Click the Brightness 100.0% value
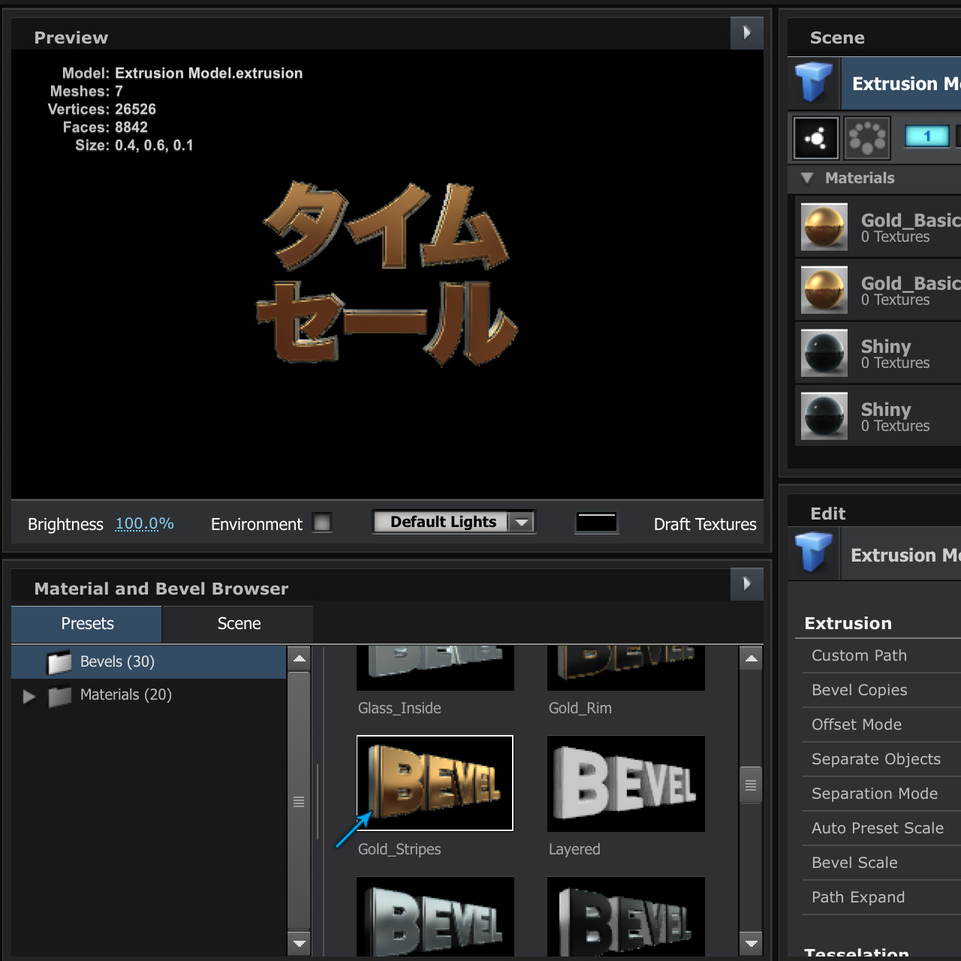The width and height of the screenshot is (961, 961). (144, 524)
